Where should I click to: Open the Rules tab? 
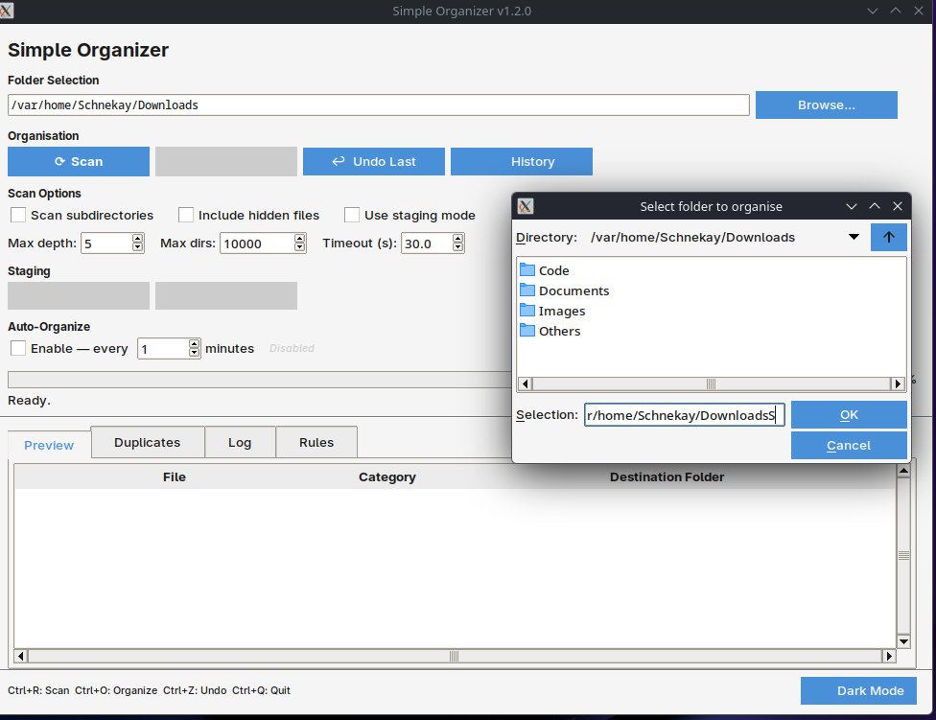(x=316, y=442)
